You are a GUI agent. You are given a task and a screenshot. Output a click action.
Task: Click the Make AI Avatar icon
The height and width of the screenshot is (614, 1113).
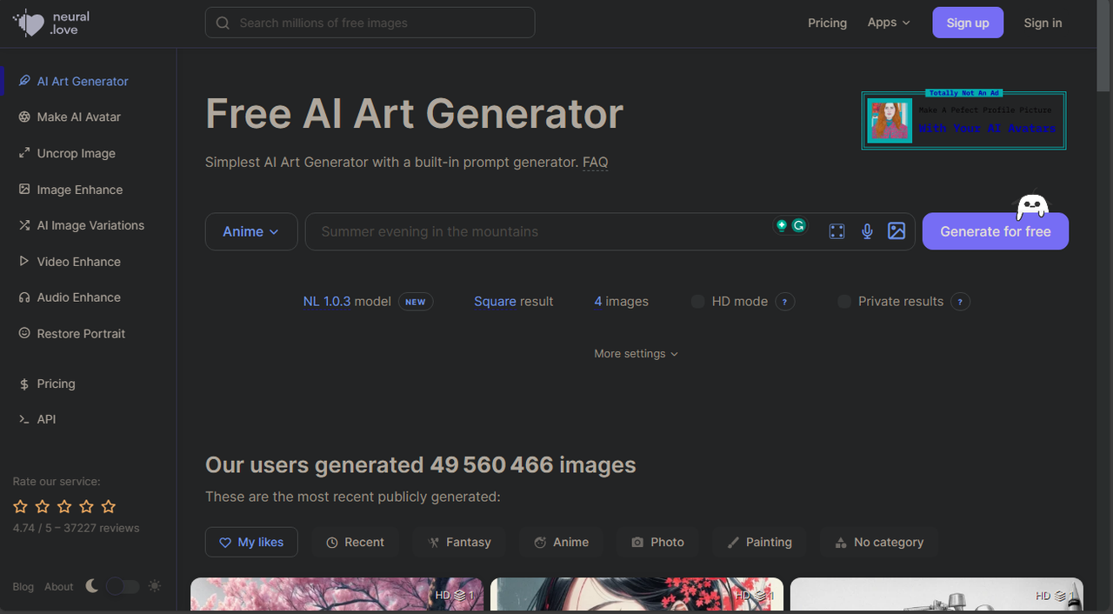(24, 117)
